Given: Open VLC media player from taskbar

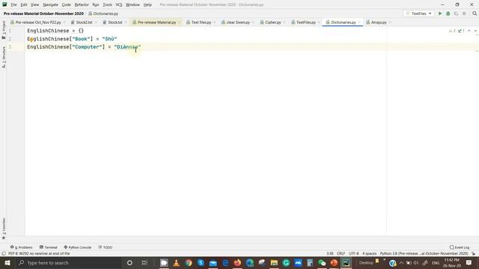Looking at the screenshot, I should click(177, 263).
